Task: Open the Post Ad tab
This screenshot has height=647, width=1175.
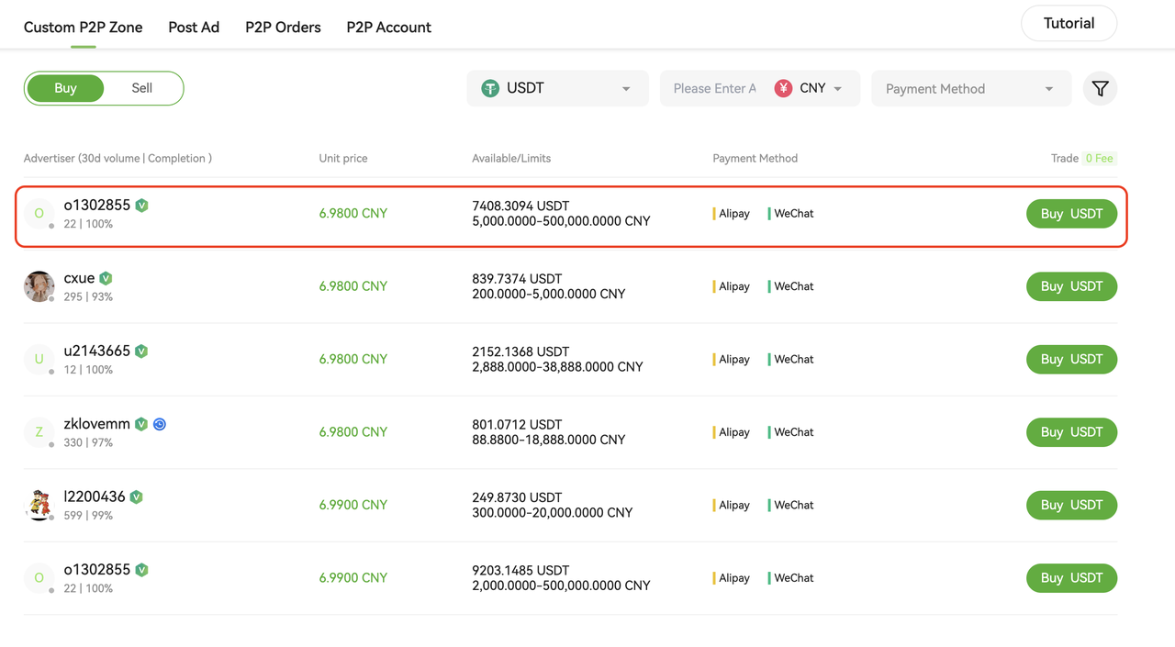Action: (x=194, y=28)
